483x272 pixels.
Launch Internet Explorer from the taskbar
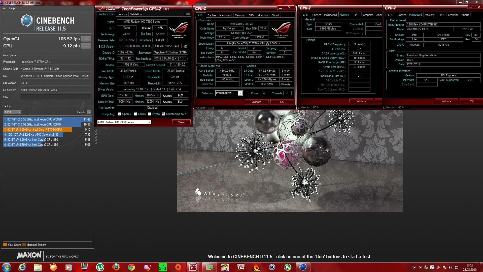(22, 267)
